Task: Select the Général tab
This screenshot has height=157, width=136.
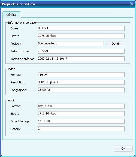Action: click(12, 15)
